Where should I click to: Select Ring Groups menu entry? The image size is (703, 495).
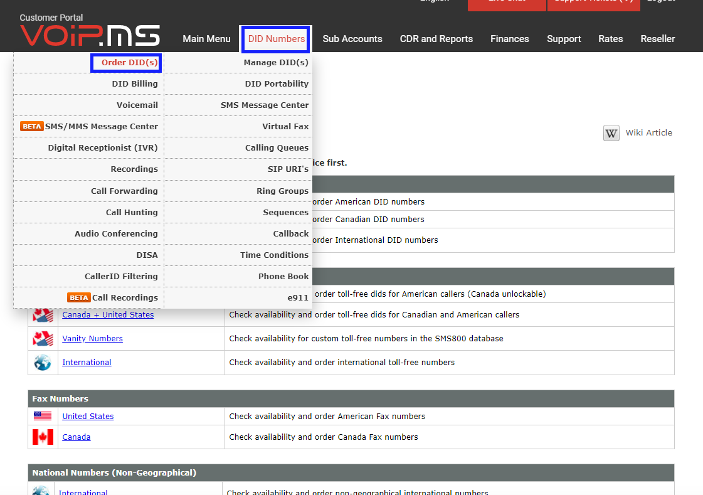tap(282, 191)
